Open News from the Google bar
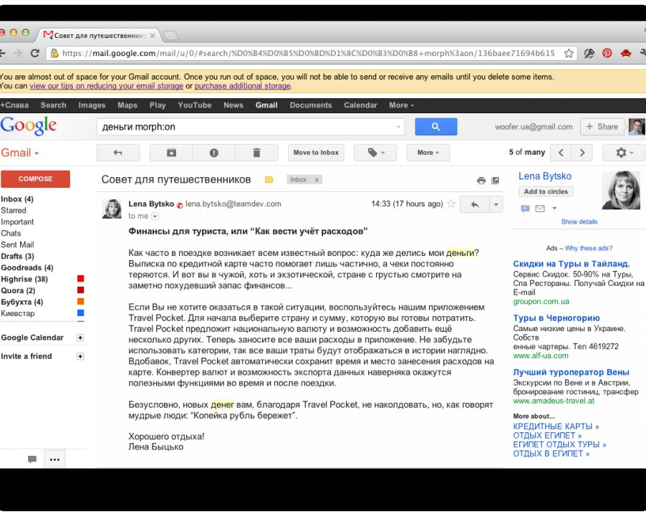Viewport: 646px width, 516px height. [x=233, y=105]
